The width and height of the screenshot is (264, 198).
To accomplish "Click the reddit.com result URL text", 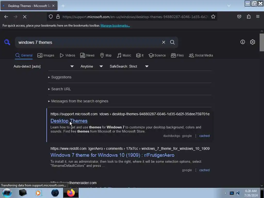I will [130, 148].
